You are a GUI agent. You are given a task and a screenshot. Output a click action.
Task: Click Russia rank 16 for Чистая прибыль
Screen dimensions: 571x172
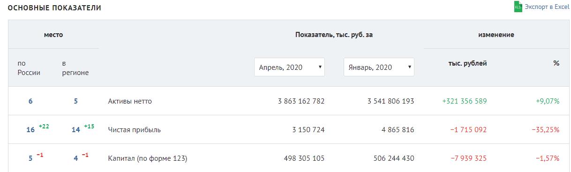click(30, 130)
